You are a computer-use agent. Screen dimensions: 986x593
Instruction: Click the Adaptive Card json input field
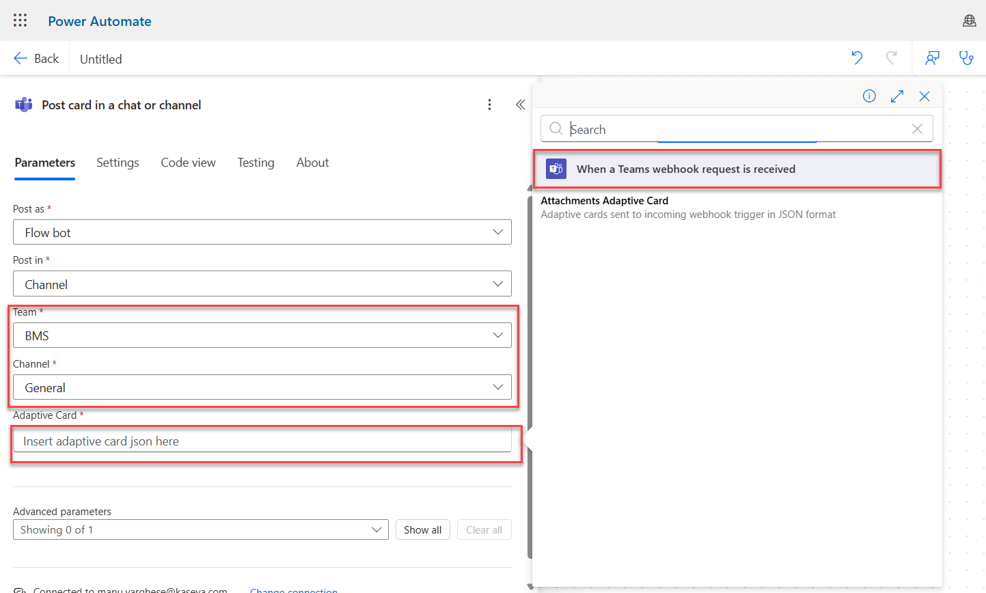[262, 441]
